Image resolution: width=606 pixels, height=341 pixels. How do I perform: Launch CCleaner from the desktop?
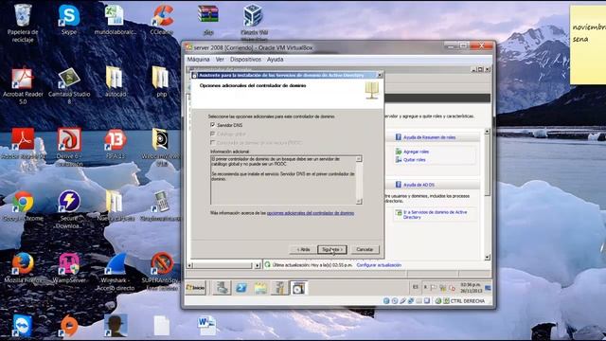(162, 19)
